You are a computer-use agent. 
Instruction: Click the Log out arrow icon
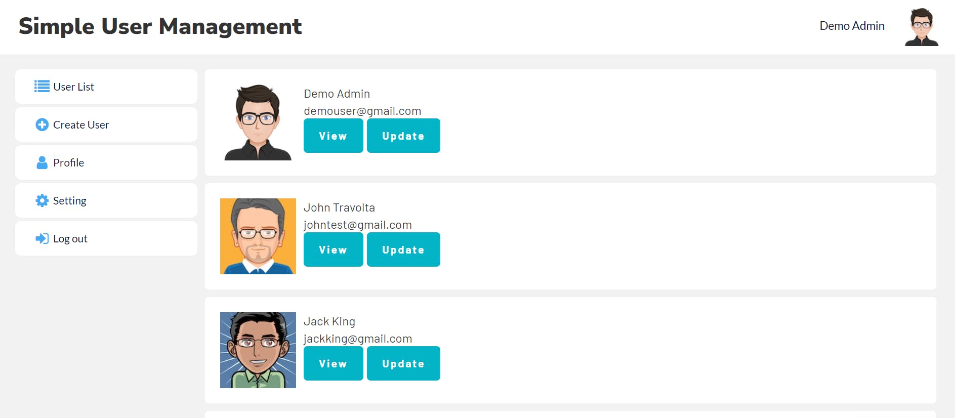pyautogui.click(x=42, y=238)
